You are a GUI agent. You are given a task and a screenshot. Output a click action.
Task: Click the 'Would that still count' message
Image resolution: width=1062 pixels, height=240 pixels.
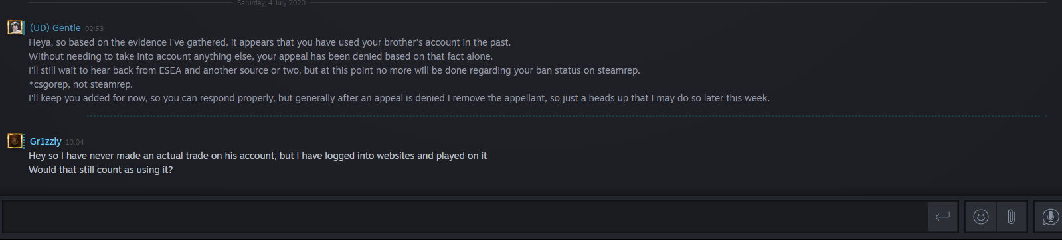100,170
